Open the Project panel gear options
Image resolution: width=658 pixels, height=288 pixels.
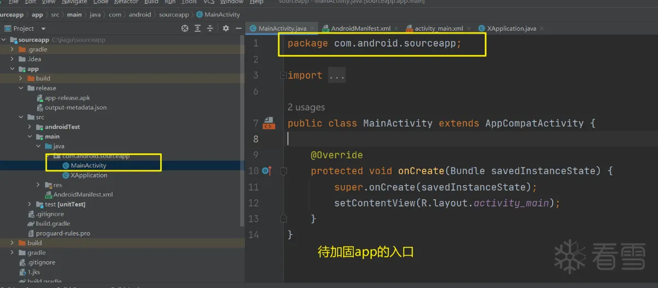[x=226, y=28]
